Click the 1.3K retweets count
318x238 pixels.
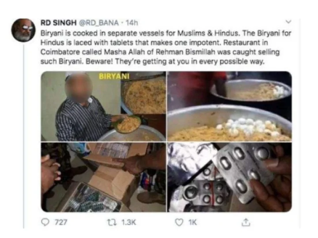click(129, 222)
